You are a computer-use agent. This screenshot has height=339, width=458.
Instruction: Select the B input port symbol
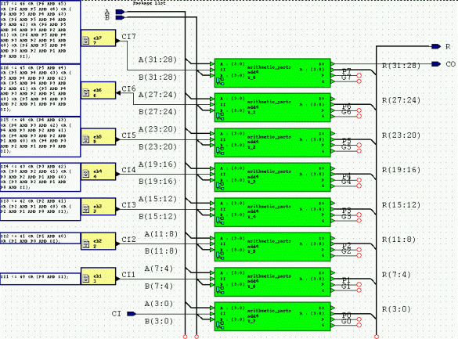[120, 18]
